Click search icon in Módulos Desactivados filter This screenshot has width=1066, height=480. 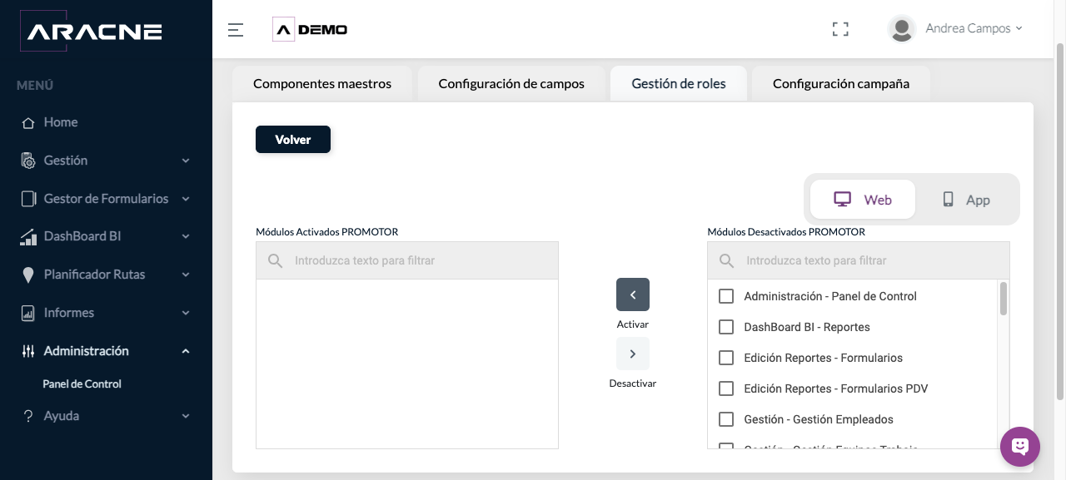727,260
